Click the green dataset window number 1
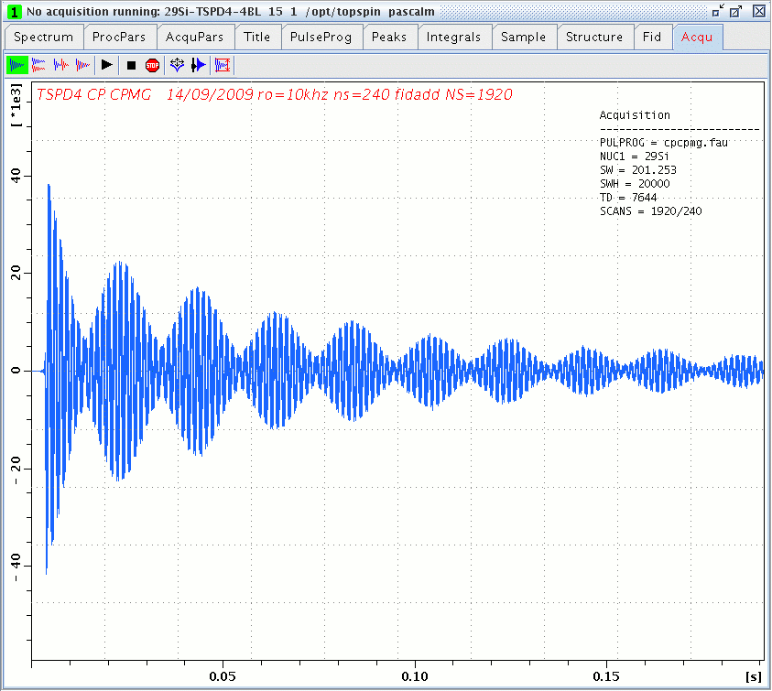The image size is (772, 691). [x=14, y=11]
